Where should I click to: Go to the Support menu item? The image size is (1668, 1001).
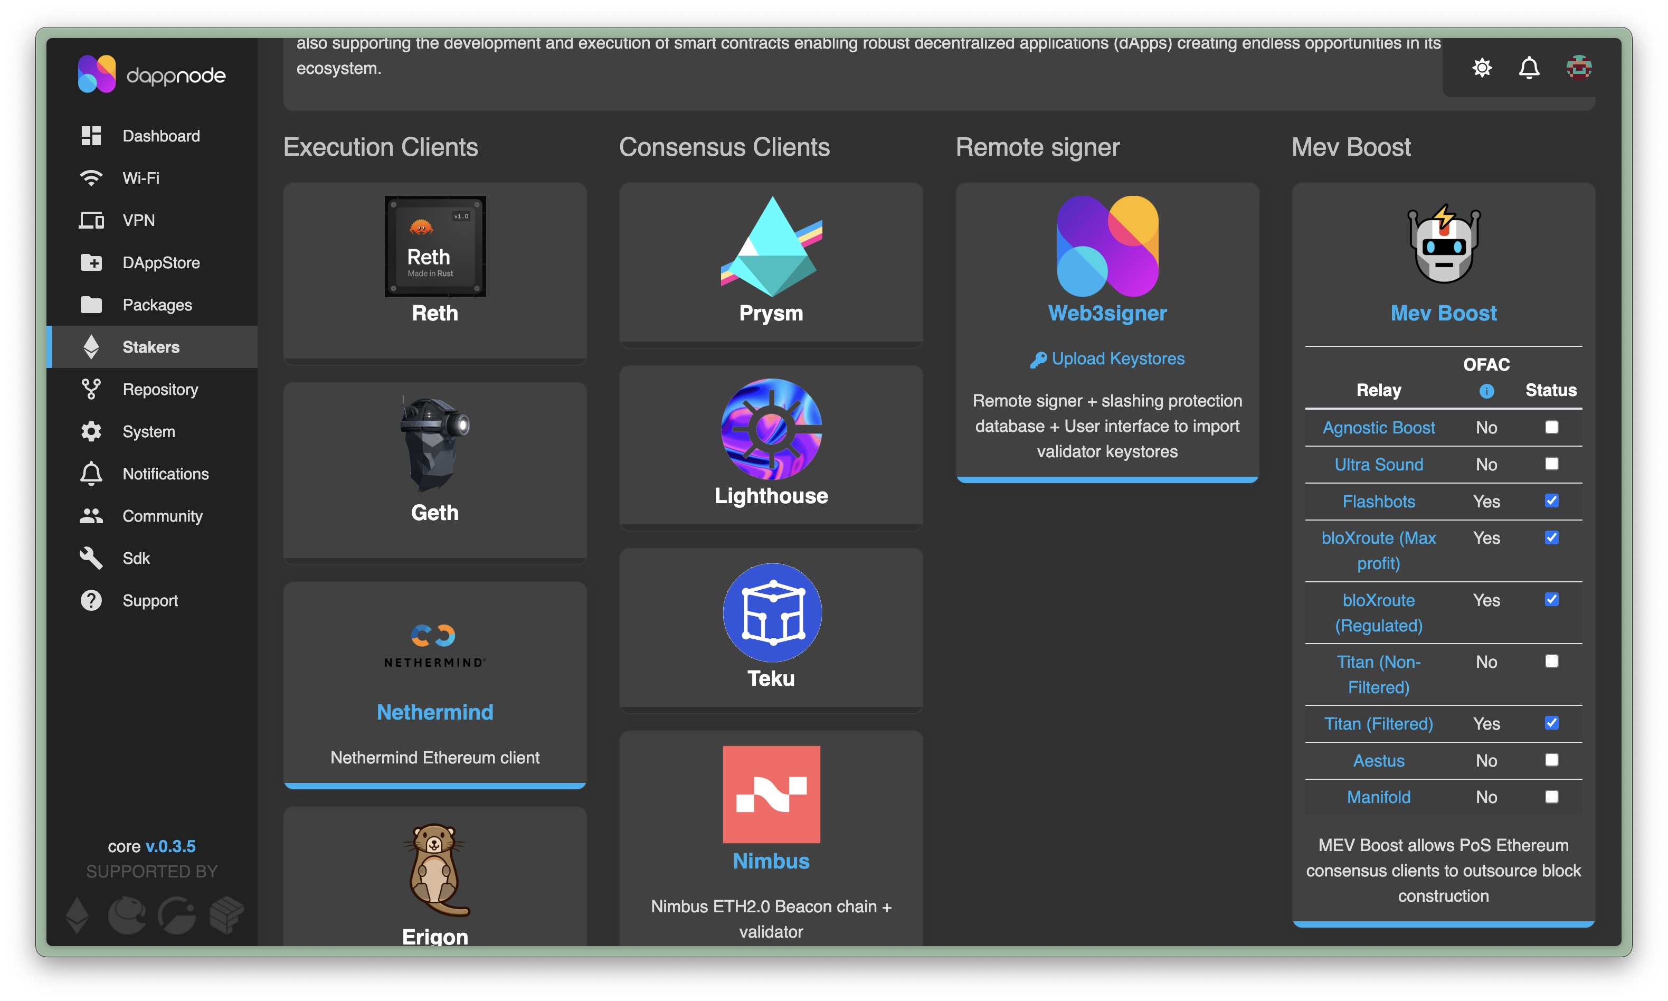click(x=151, y=600)
